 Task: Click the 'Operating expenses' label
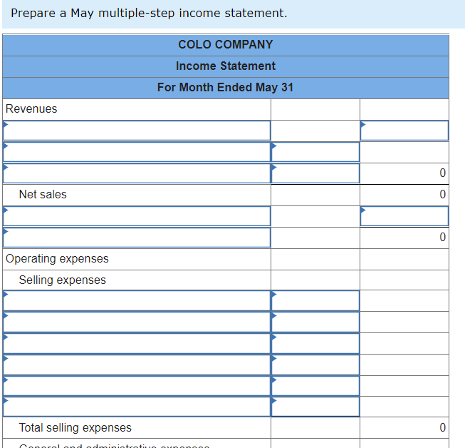(57, 258)
